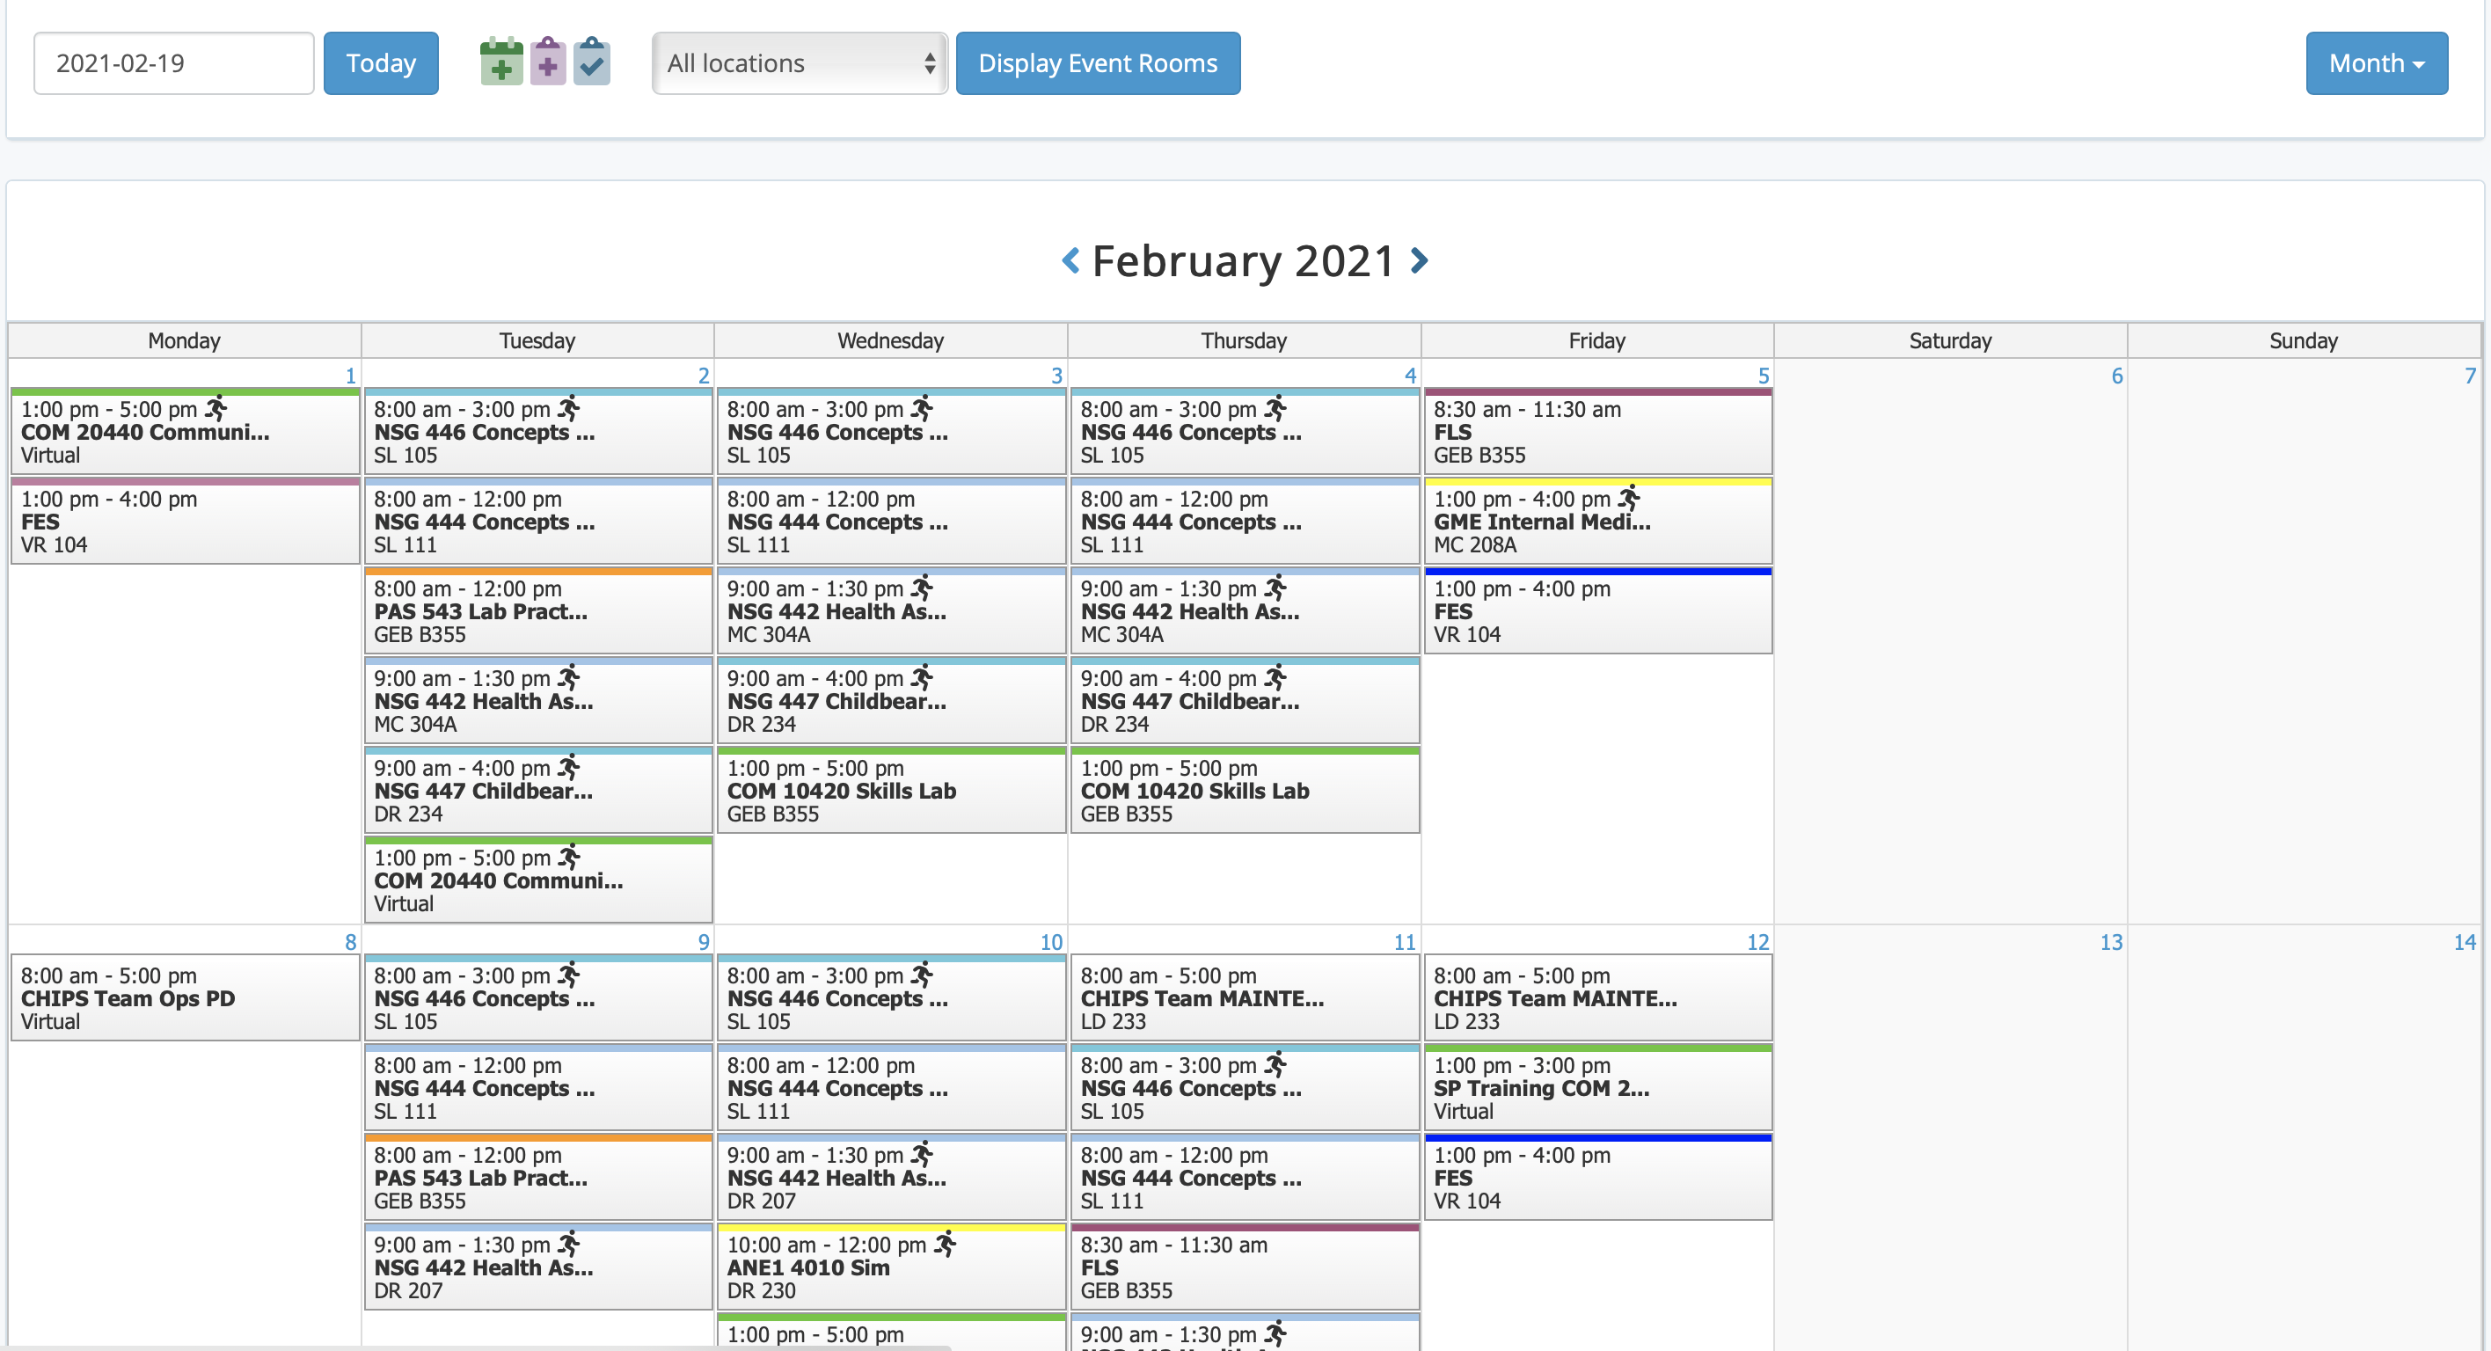This screenshot has width=2491, height=1351.
Task: Open SP Training COM 2 event
Action: coord(1598,1088)
